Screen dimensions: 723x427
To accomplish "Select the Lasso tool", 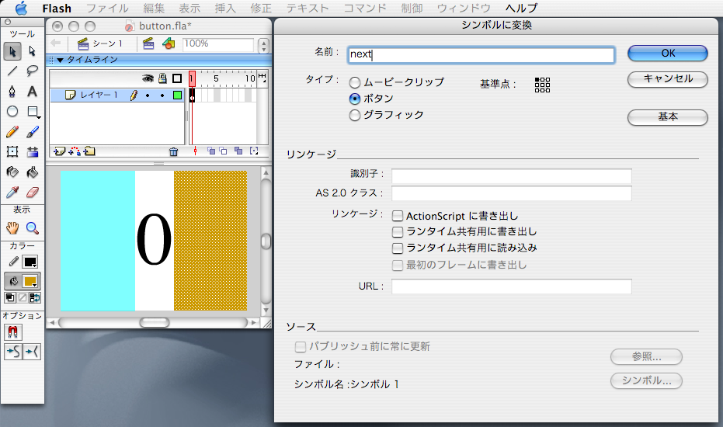I will pyautogui.click(x=33, y=71).
